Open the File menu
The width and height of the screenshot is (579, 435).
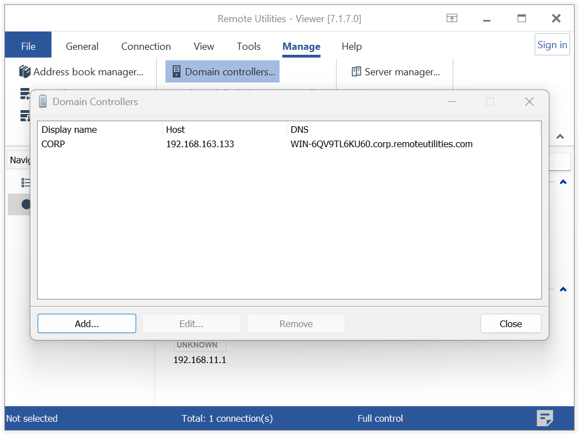point(28,46)
